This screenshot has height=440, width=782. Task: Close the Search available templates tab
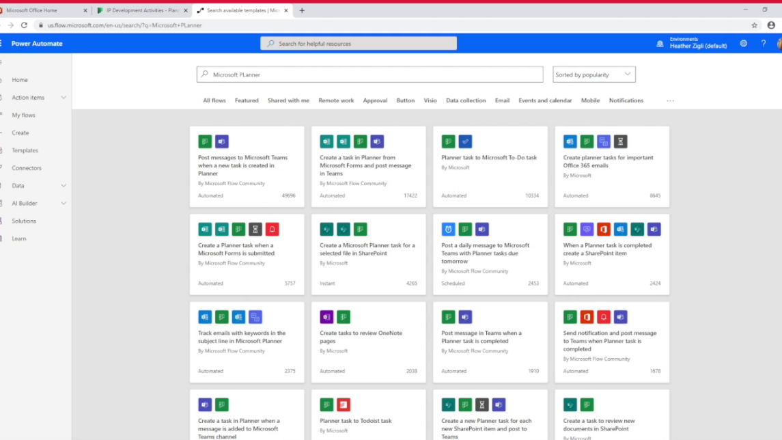pyautogui.click(x=285, y=10)
